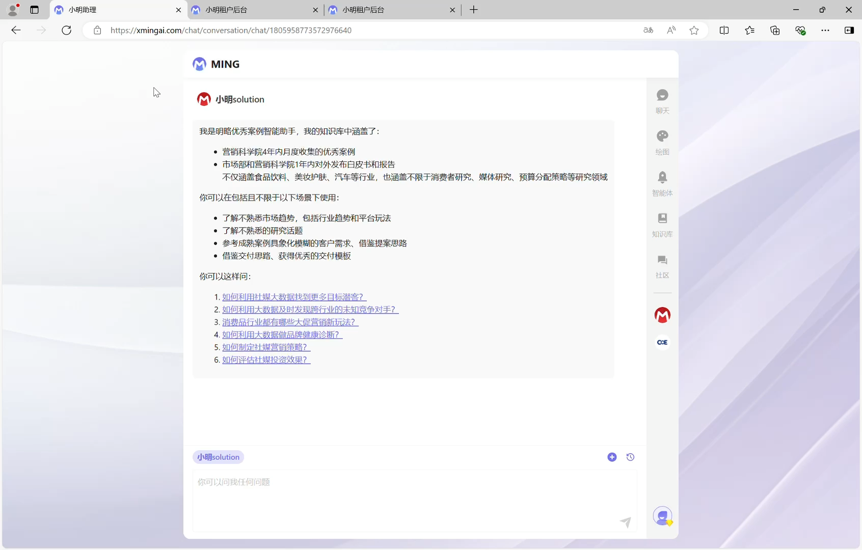Select the red M agent in sidebar
Viewport: 862px width, 550px height.
coord(662,315)
